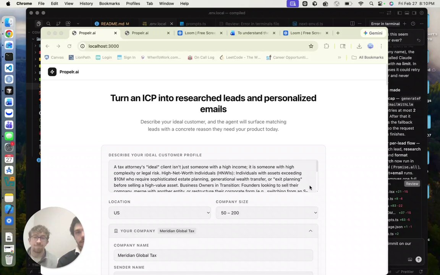
Task: Open the History menu
Action: (x=86, y=4)
